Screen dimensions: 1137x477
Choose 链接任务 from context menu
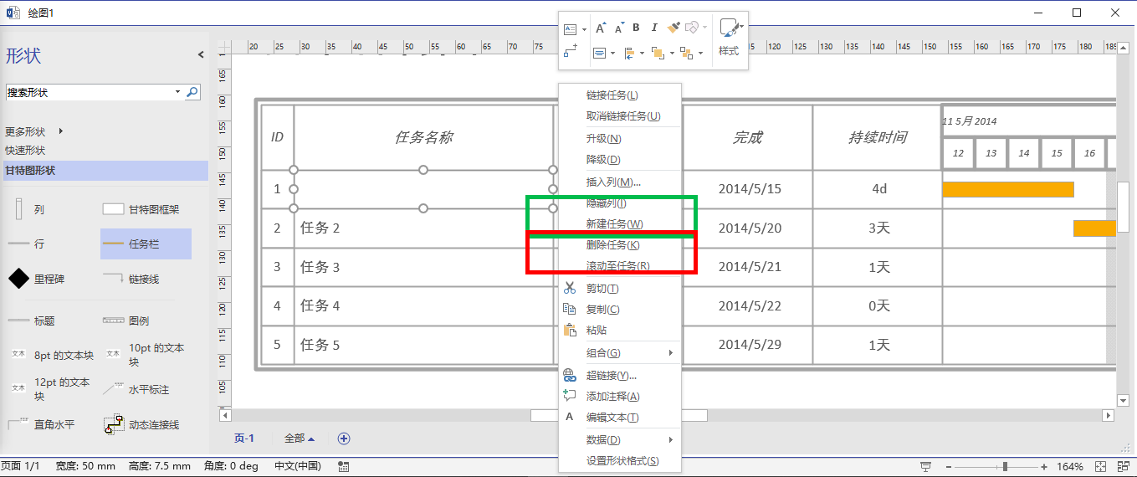tap(620, 95)
